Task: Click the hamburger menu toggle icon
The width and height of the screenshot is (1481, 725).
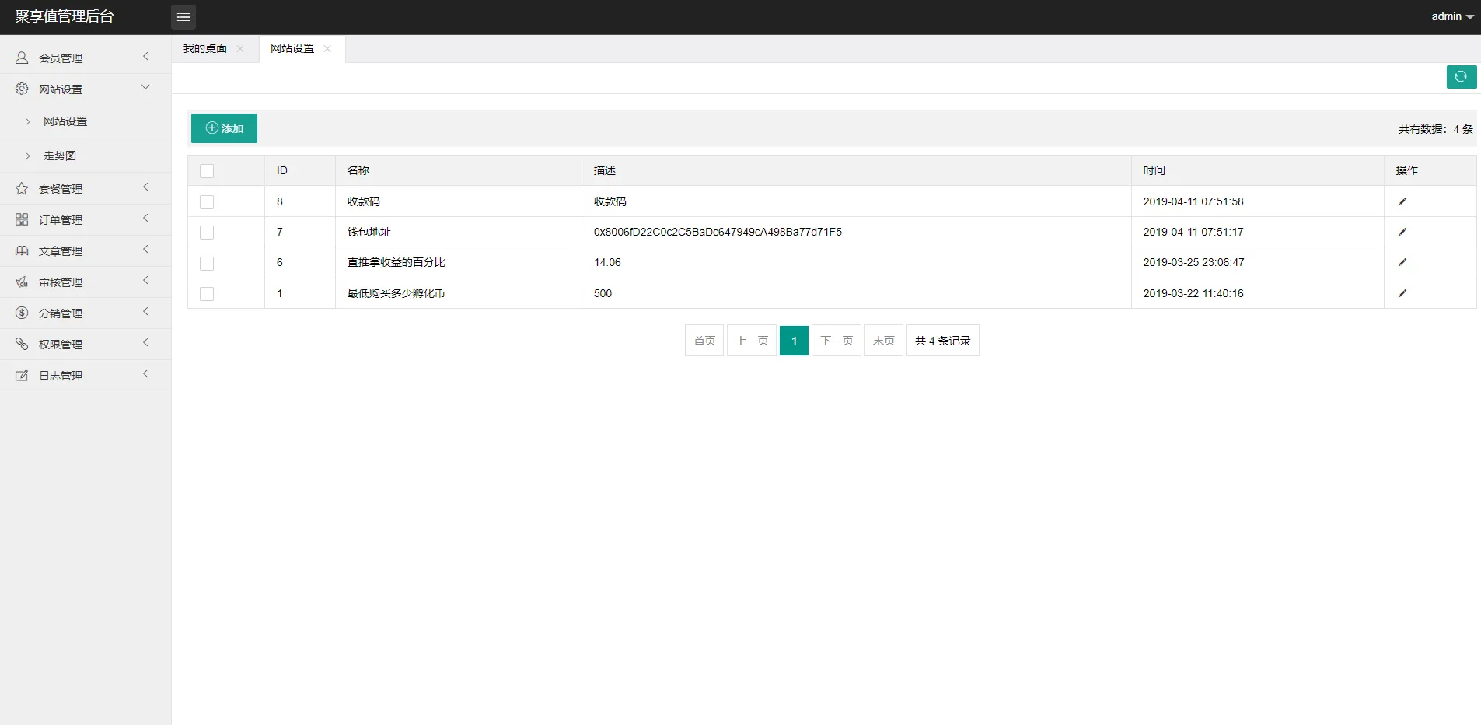Action: (183, 17)
